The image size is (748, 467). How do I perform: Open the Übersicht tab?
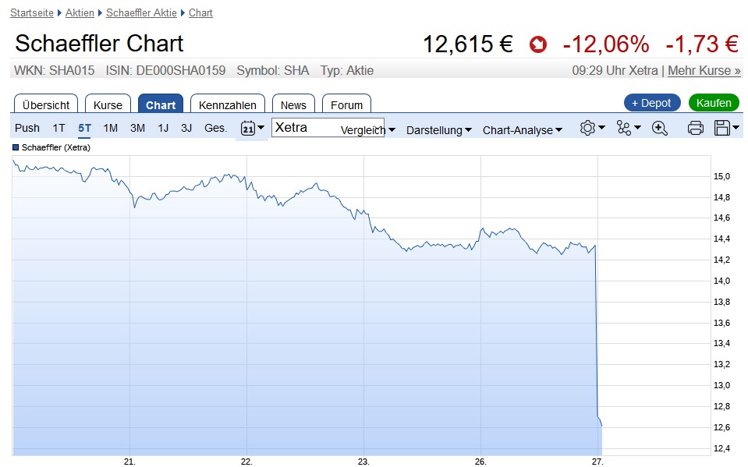(46, 104)
